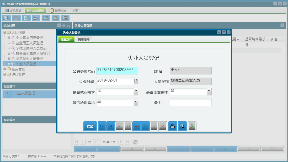Image resolution: width=288 pixels, height=162 pixels.
Task: Click the 系统导航 menu item
Action: [x=13, y=10]
